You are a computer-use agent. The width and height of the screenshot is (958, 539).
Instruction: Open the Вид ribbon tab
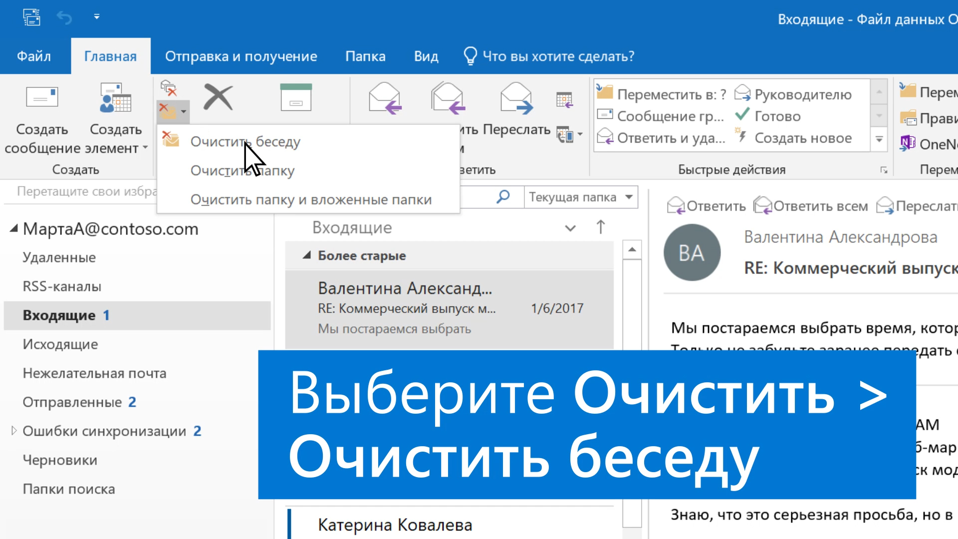426,56
